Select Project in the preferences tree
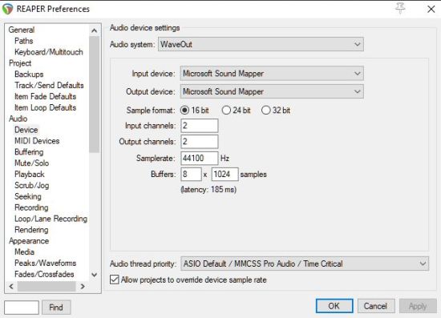Screen dimensions: 441x318 click(20, 63)
